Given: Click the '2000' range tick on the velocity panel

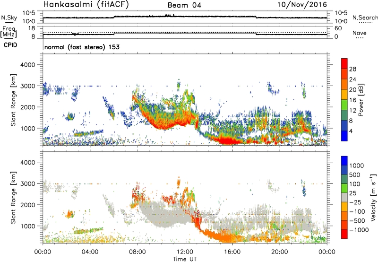Looking at the screenshot, I should click(x=28, y=205).
